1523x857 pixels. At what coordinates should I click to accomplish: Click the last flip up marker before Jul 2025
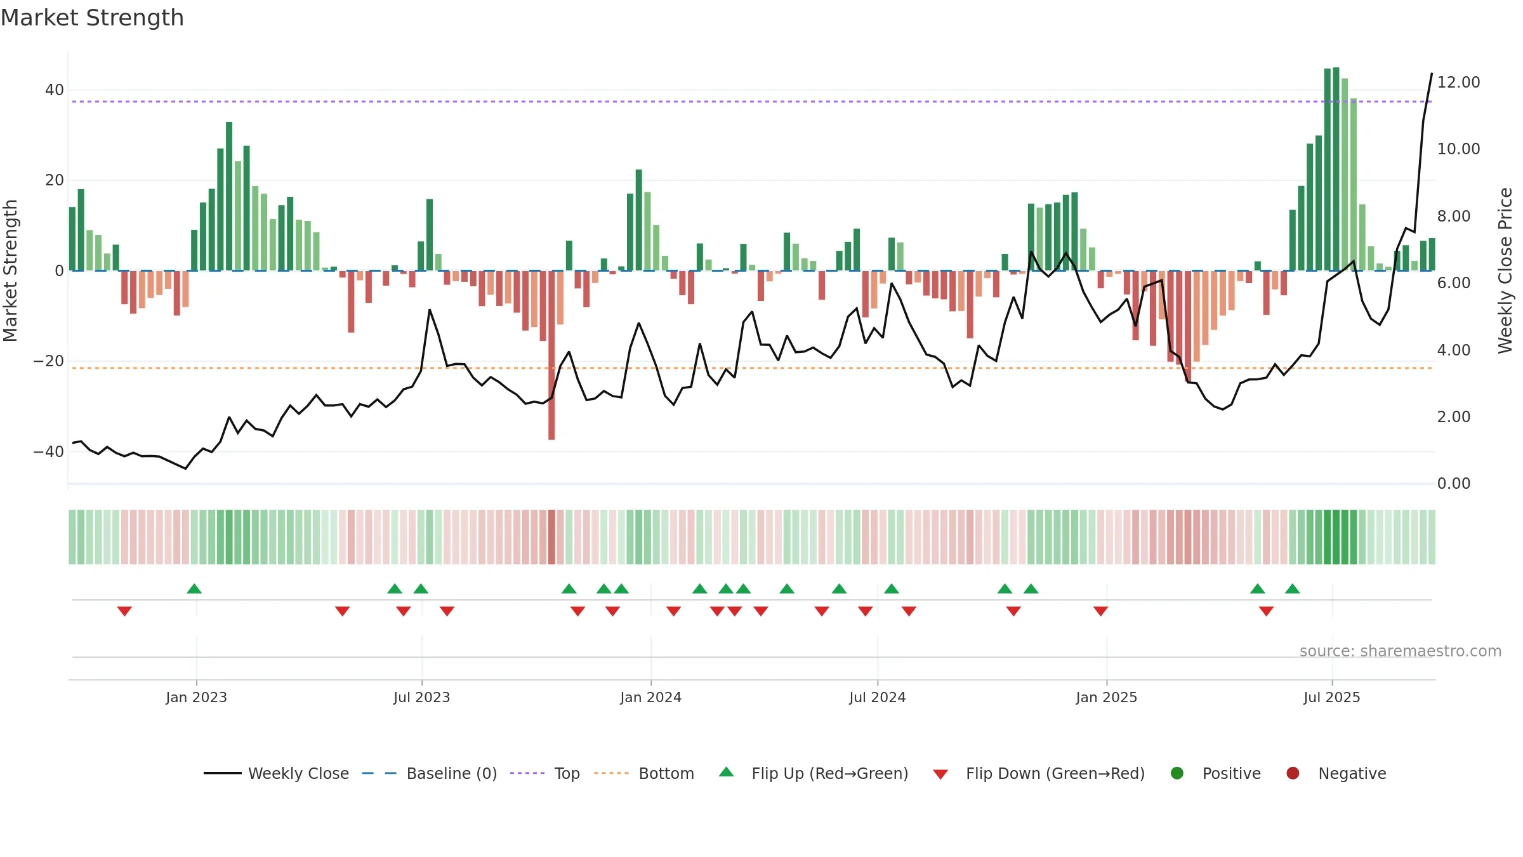[x=1293, y=588]
